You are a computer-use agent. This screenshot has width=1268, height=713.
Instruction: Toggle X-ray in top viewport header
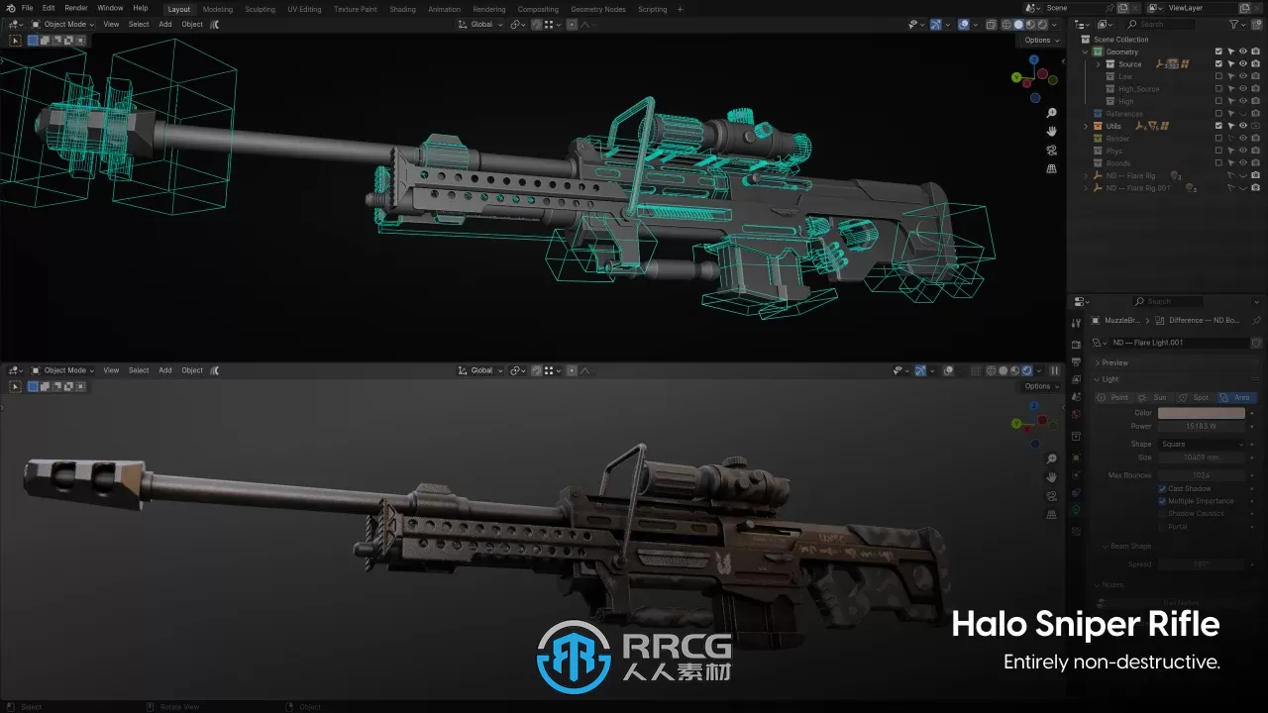point(990,24)
